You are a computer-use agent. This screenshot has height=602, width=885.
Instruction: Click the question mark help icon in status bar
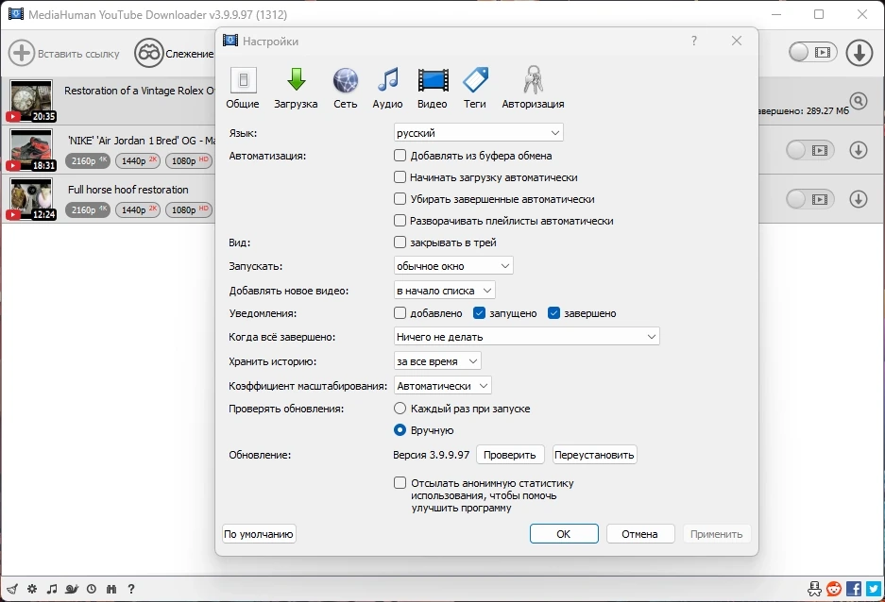pyautogui.click(x=131, y=589)
